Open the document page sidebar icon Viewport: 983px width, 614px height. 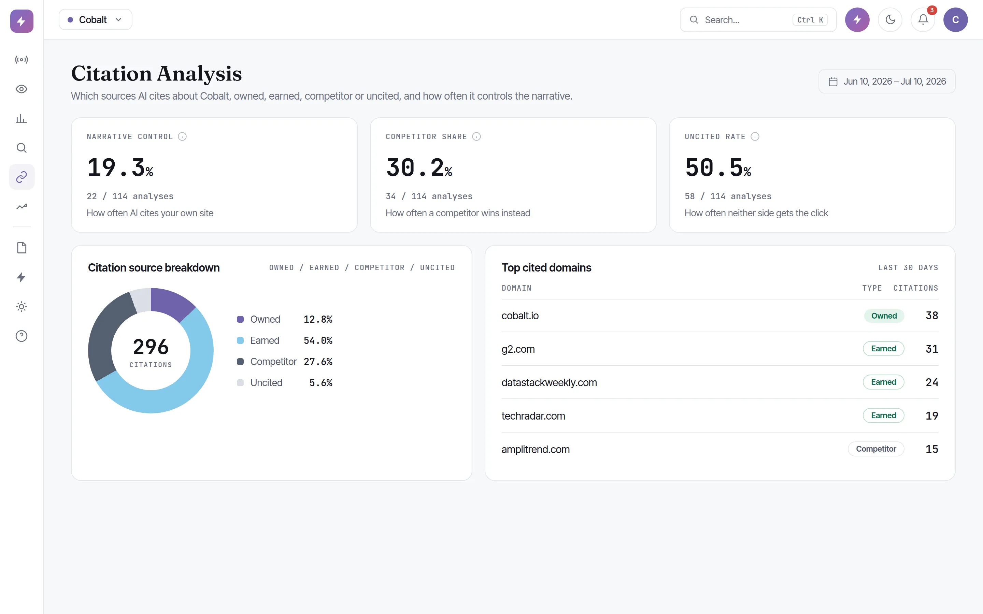[22, 248]
